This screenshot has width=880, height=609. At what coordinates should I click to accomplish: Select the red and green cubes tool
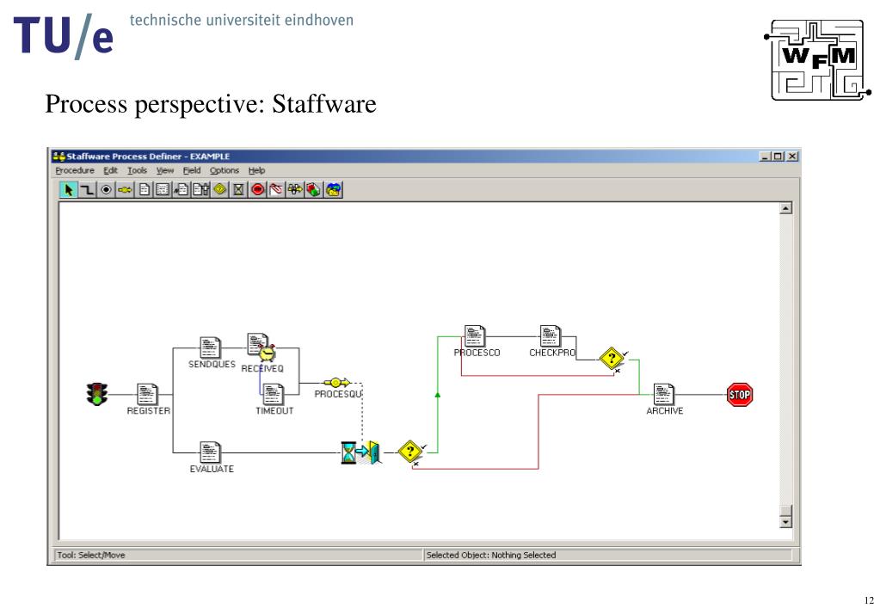(x=313, y=190)
